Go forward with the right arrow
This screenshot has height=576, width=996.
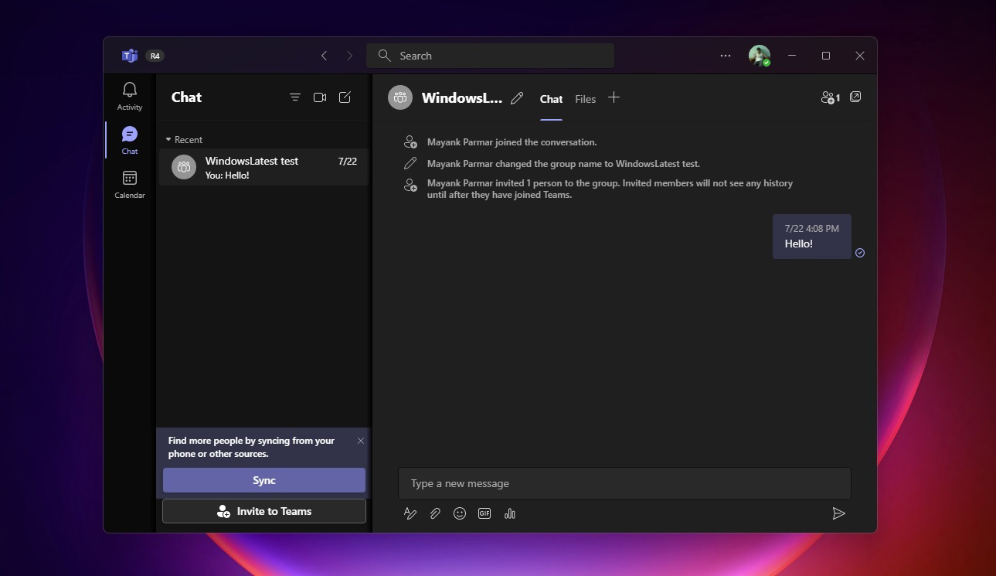click(349, 56)
